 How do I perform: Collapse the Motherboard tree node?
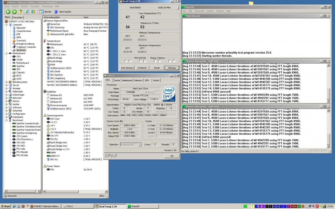tap(7, 53)
